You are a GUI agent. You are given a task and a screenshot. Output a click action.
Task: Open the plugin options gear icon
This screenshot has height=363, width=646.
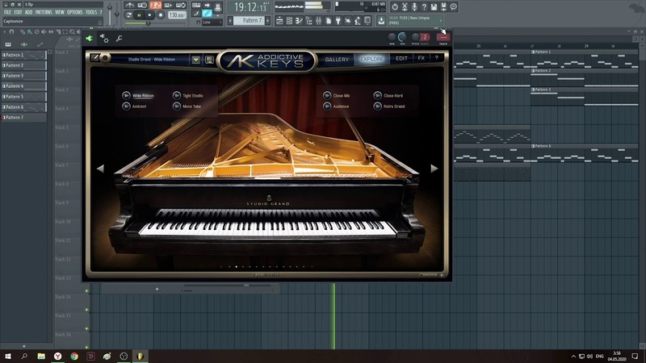pos(104,38)
